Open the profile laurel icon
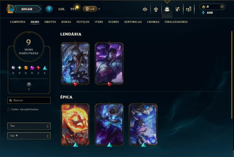The image size is (234, 157). point(156,9)
